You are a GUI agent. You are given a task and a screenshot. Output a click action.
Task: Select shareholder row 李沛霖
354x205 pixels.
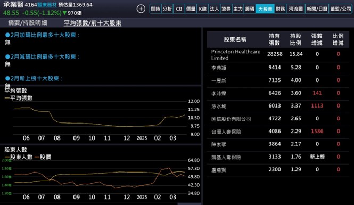(278, 93)
